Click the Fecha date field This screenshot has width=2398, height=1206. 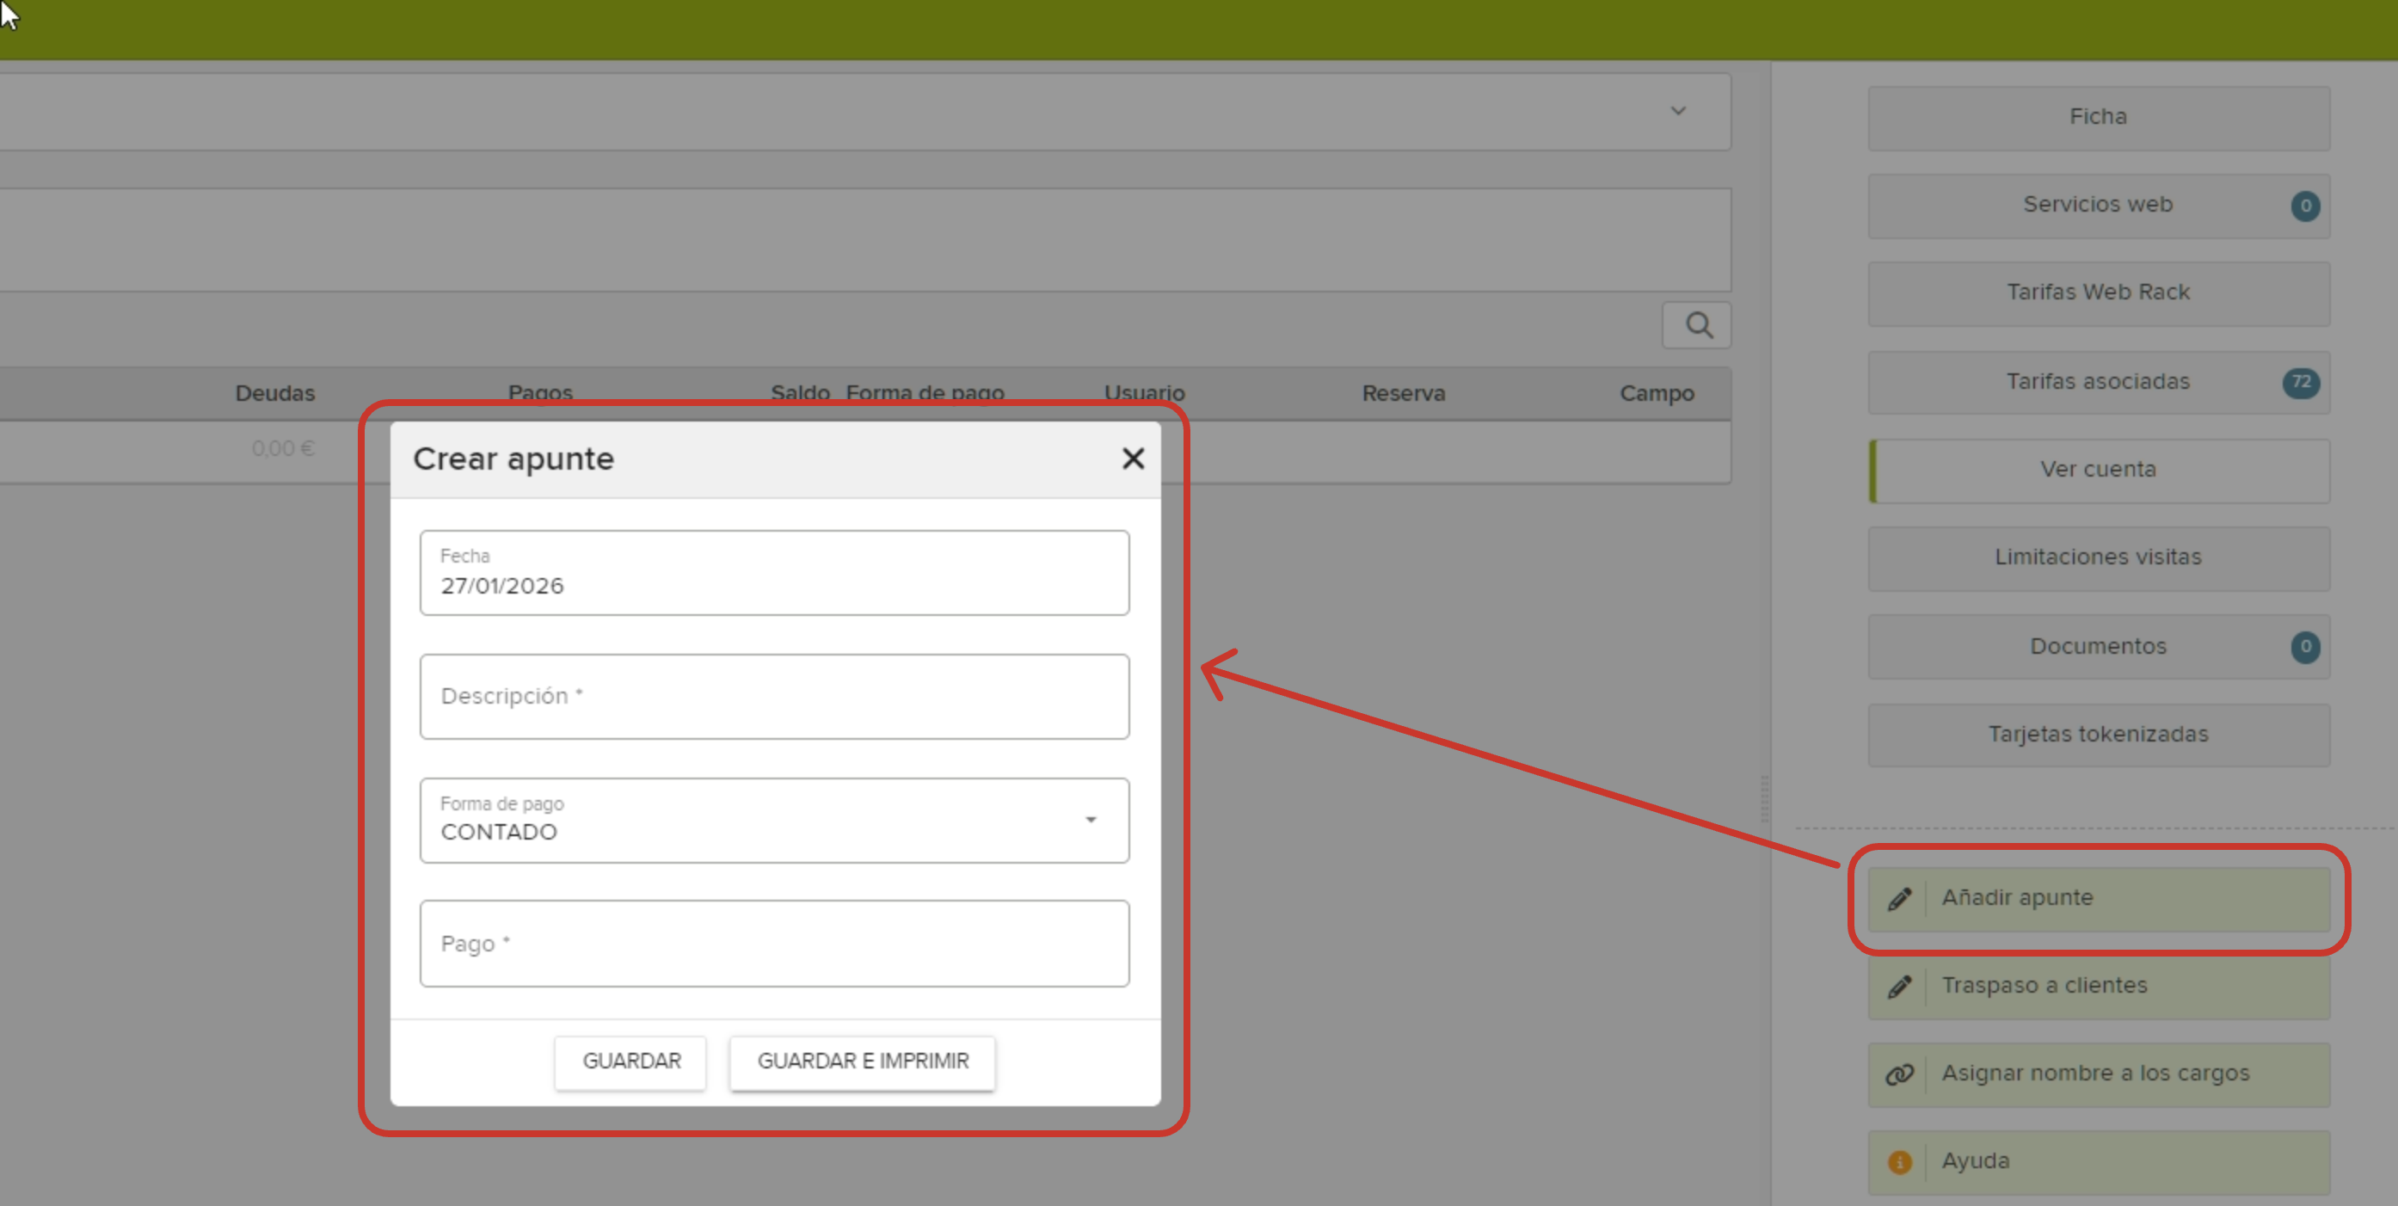click(773, 574)
